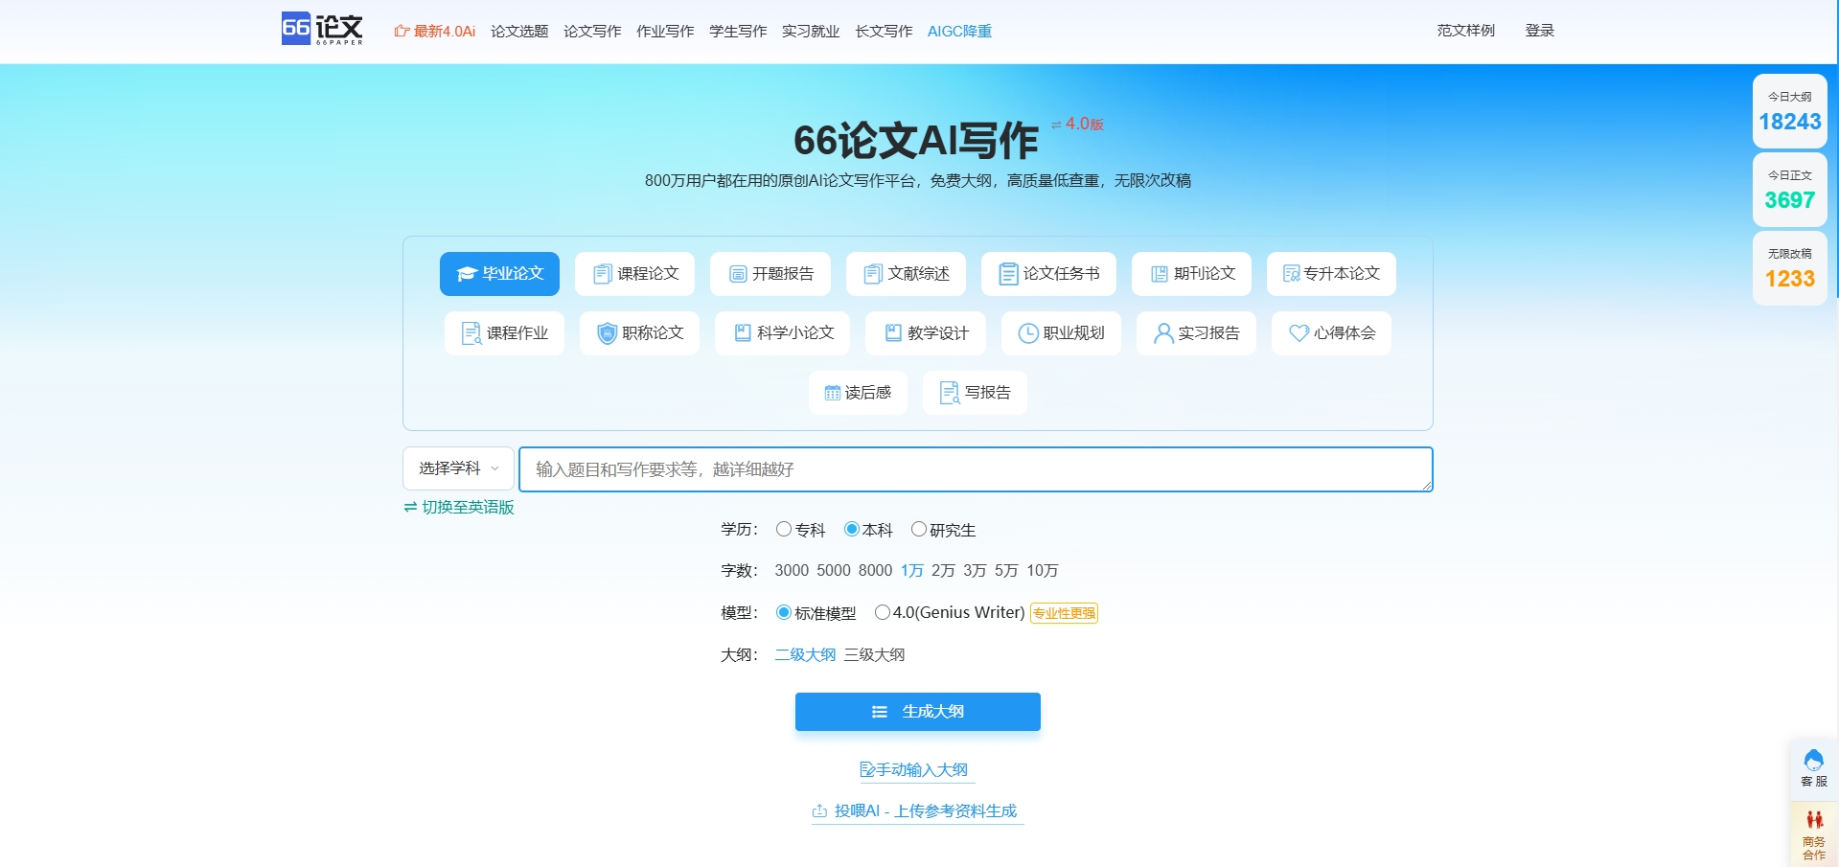
Task: Choose the 职称论文 shield icon
Action: point(607,333)
